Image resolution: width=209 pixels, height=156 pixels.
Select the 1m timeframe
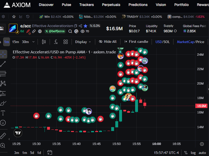(6, 42)
